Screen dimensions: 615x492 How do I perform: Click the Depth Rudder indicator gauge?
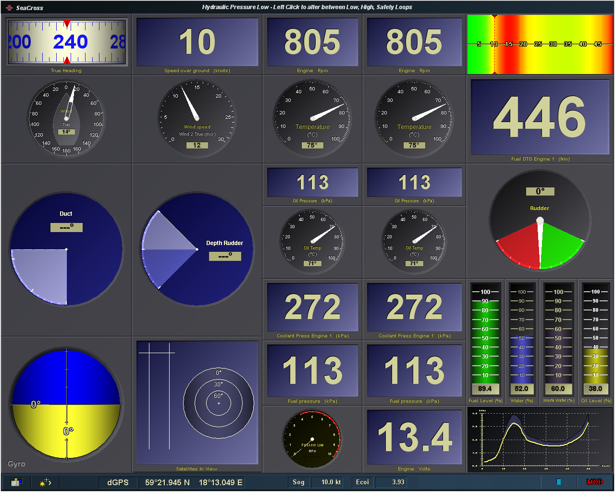point(197,249)
